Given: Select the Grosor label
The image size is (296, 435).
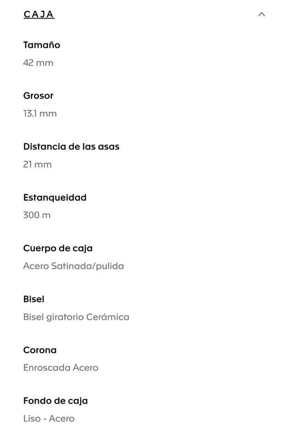Looking at the screenshot, I should [38, 96].
